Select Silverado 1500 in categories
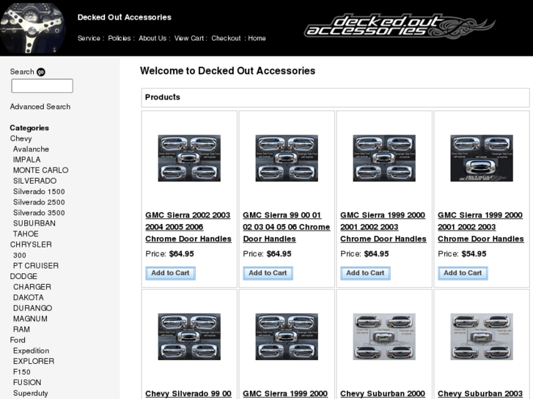 coord(39,192)
